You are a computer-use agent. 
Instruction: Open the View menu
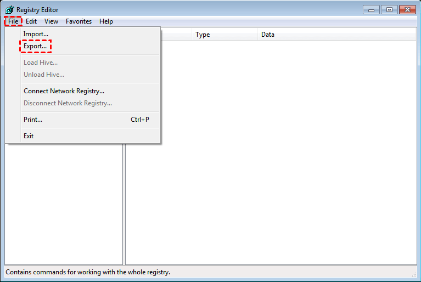coord(51,21)
